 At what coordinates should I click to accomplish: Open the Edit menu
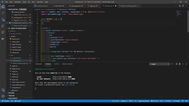[11, 2]
